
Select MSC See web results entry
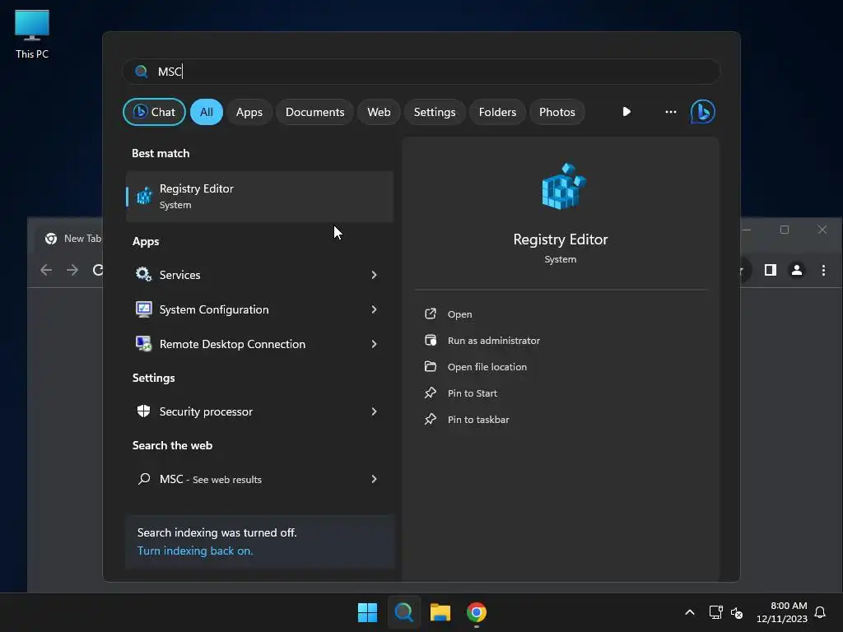259,479
